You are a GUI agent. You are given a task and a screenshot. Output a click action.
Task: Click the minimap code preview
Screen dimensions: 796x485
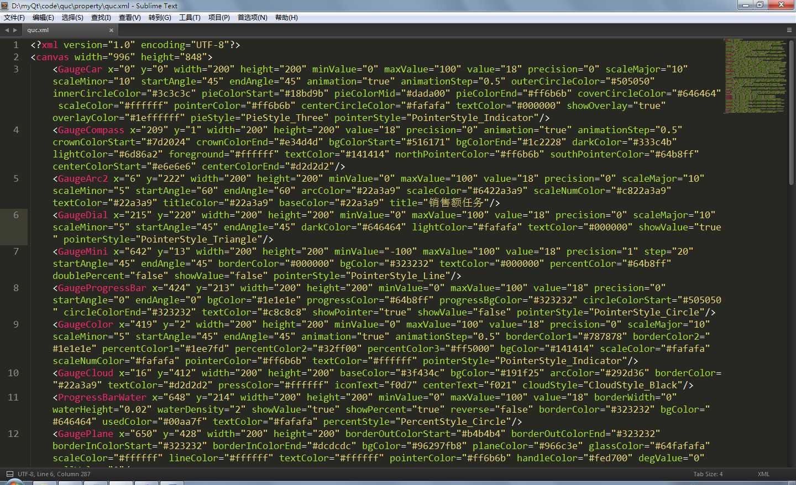(755, 76)
